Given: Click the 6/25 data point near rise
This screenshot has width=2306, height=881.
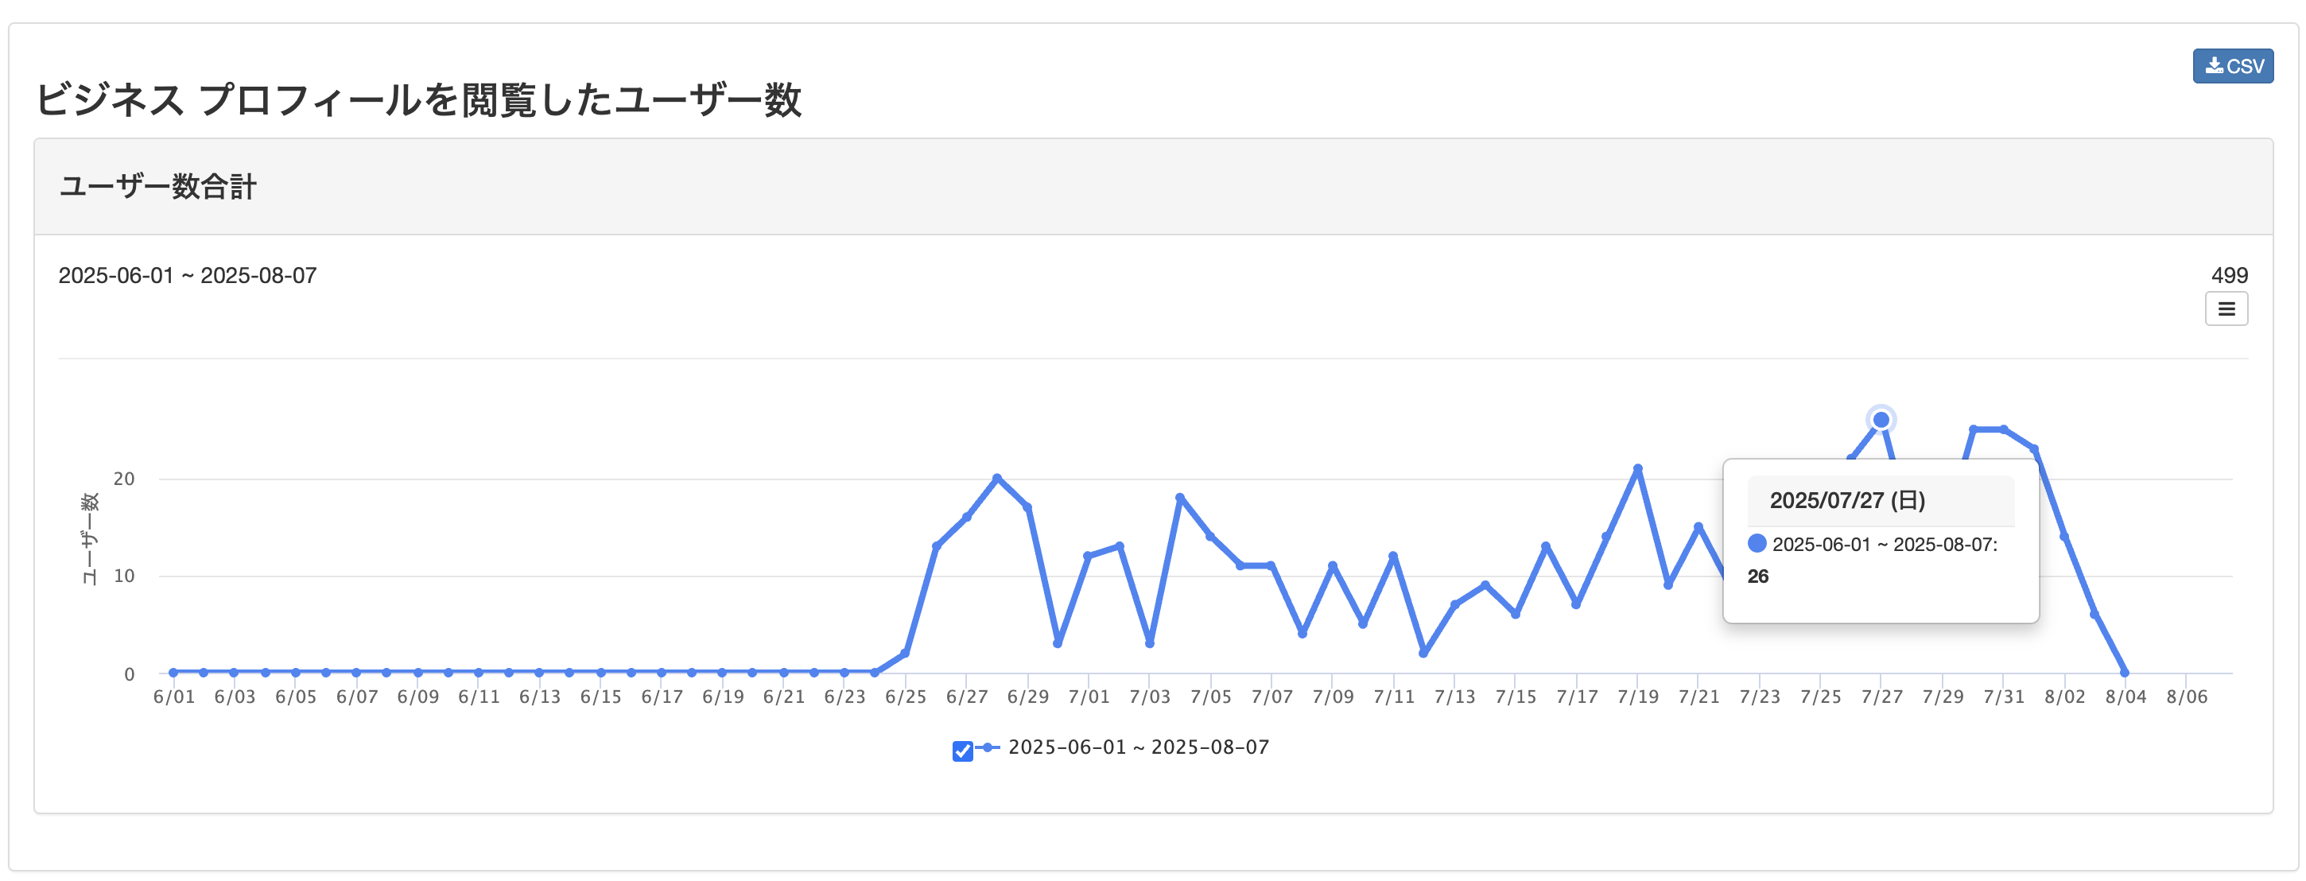Looking at the screenshot, I should tap(905, 654).
